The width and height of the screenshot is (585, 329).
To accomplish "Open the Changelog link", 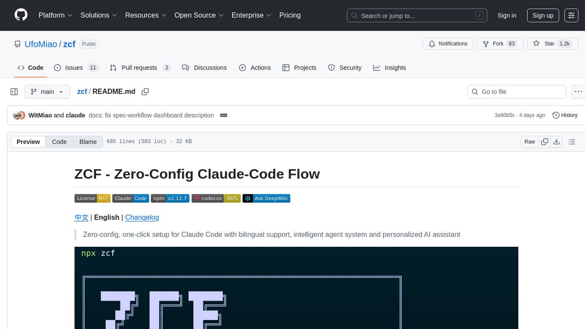I will [142, 217].
